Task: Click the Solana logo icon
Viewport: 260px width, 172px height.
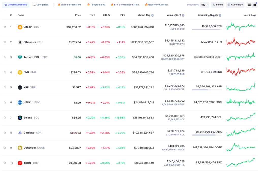Action: (x=20, y=118)
